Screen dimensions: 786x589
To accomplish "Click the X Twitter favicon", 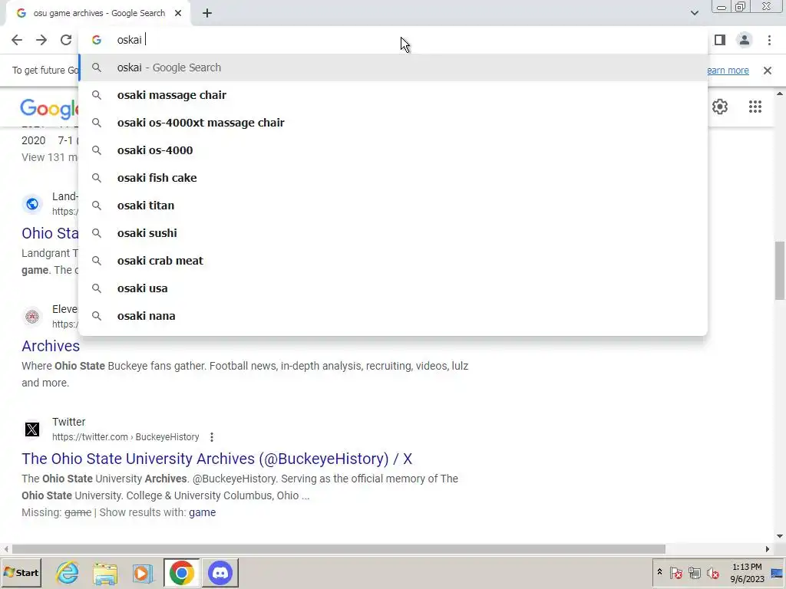I will (x=32, y=429).
